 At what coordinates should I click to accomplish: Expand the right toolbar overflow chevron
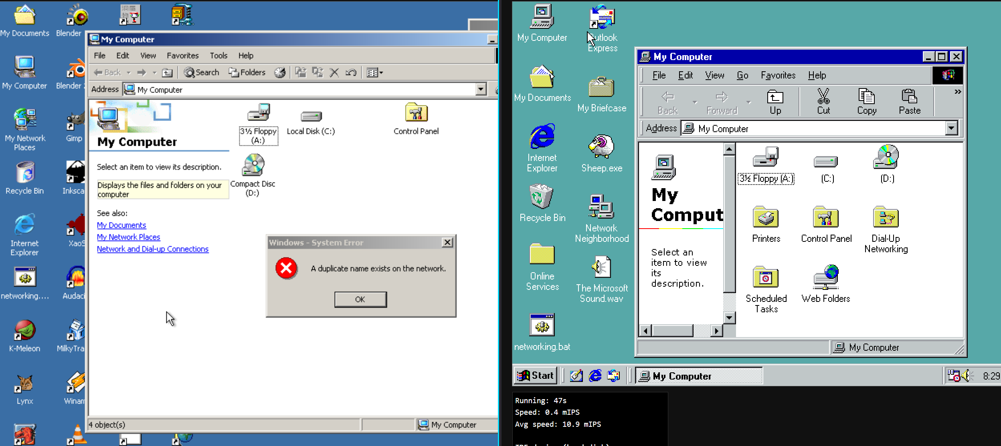pos(958,92)
